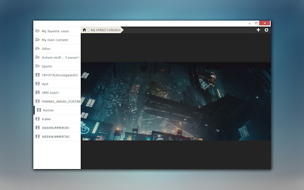Select the Runner video entry
The height and width of the screenshot is (190, 304).
click(x=57, y=110)
